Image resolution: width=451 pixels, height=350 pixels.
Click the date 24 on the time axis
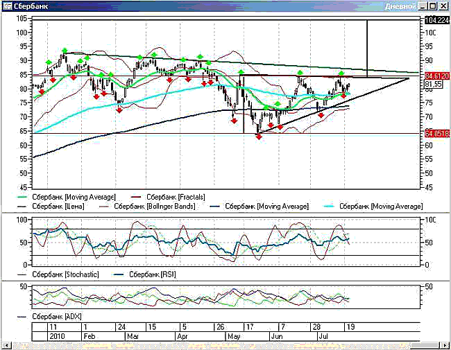(x=121, y=327)
